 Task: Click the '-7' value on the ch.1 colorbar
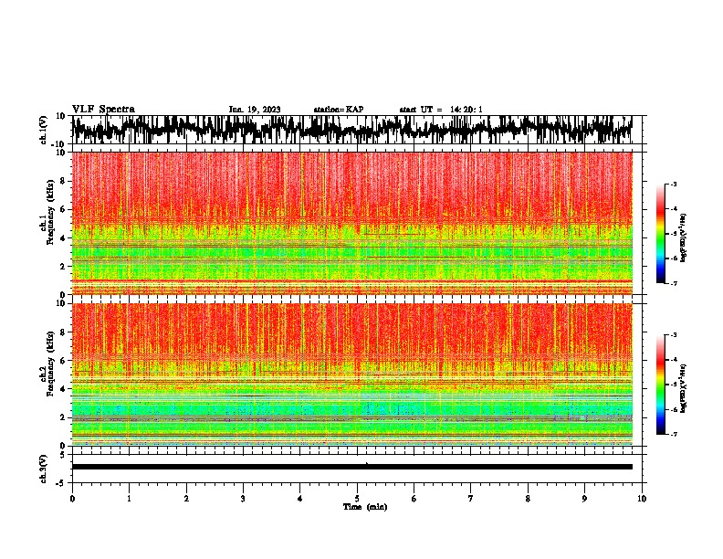point(674,283)
